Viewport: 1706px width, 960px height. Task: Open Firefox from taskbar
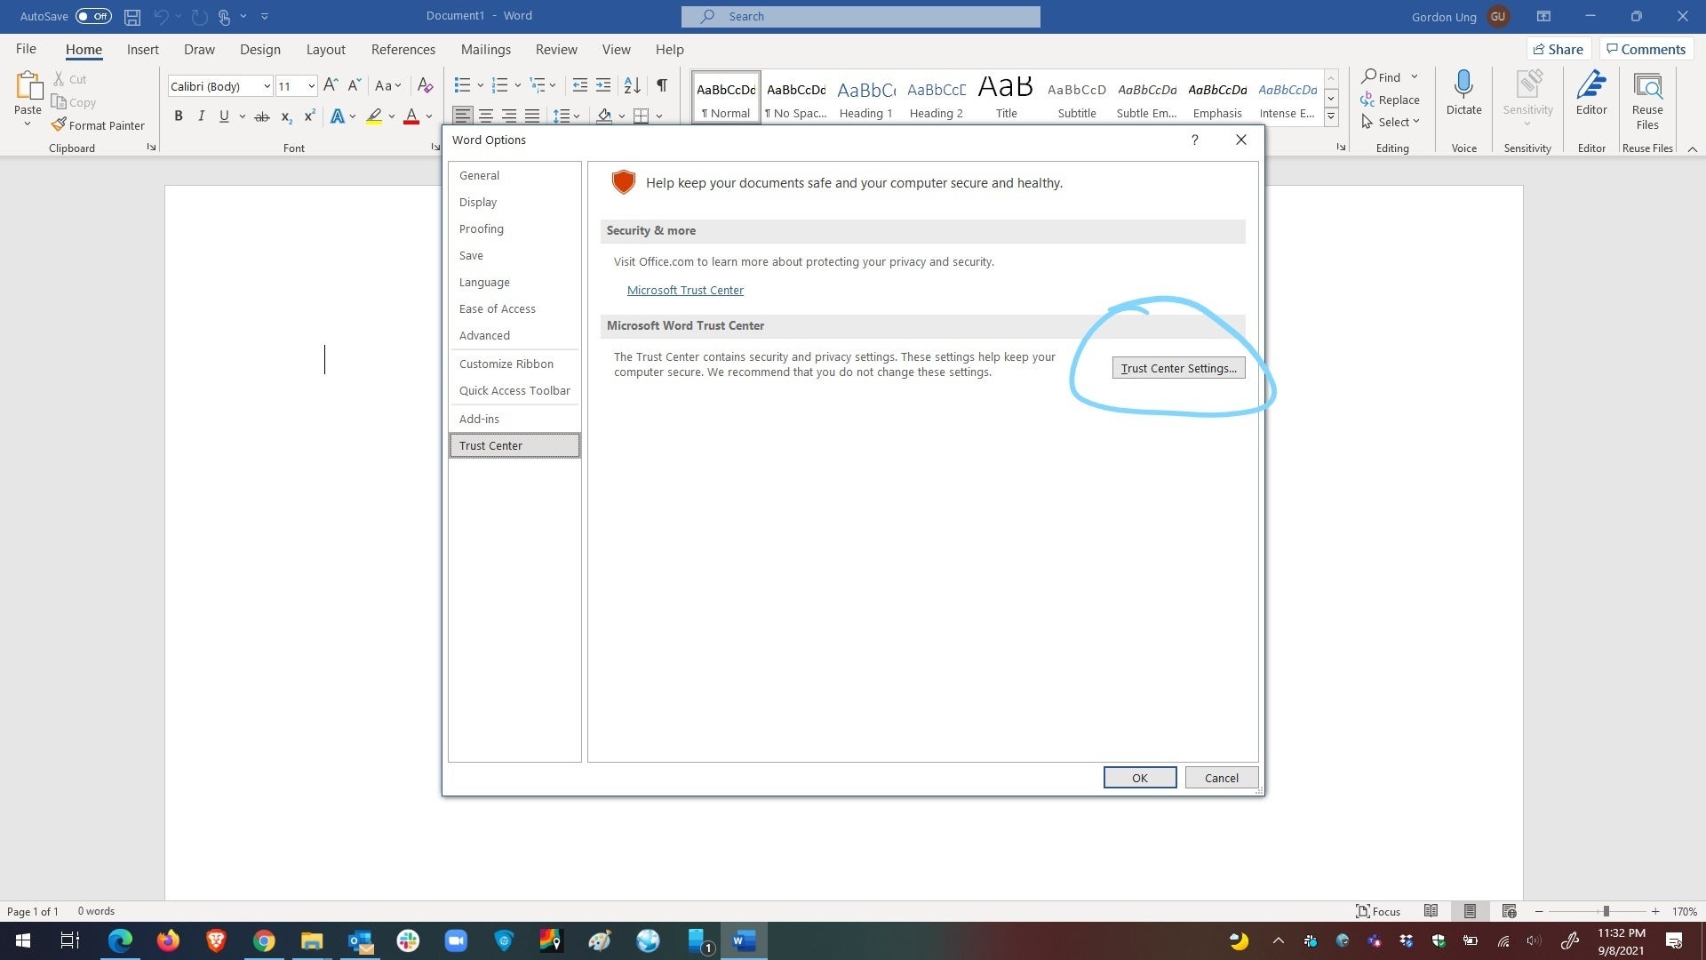(x=168, y=940)
